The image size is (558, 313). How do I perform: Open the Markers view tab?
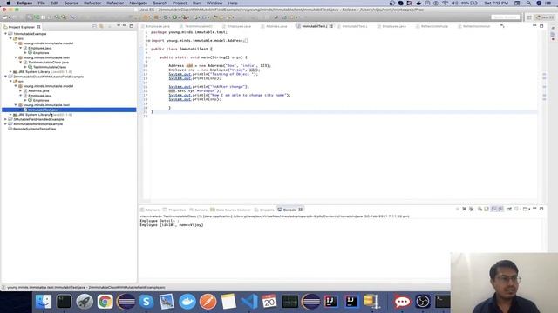(x=150, y=210)
